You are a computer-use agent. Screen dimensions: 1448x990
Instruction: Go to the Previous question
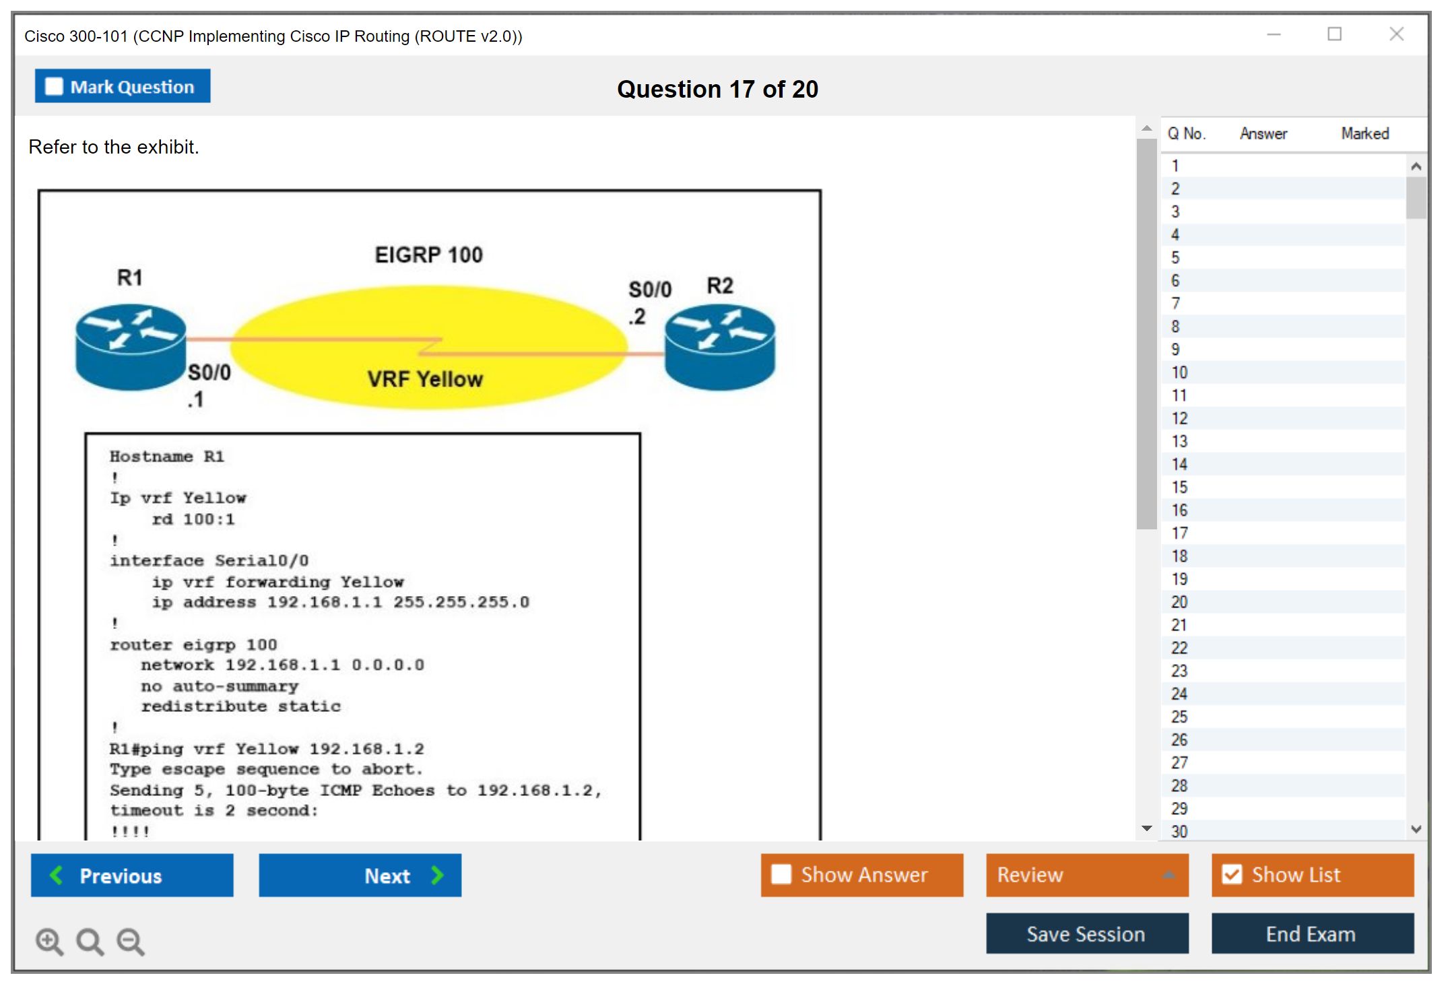[132, 875]
